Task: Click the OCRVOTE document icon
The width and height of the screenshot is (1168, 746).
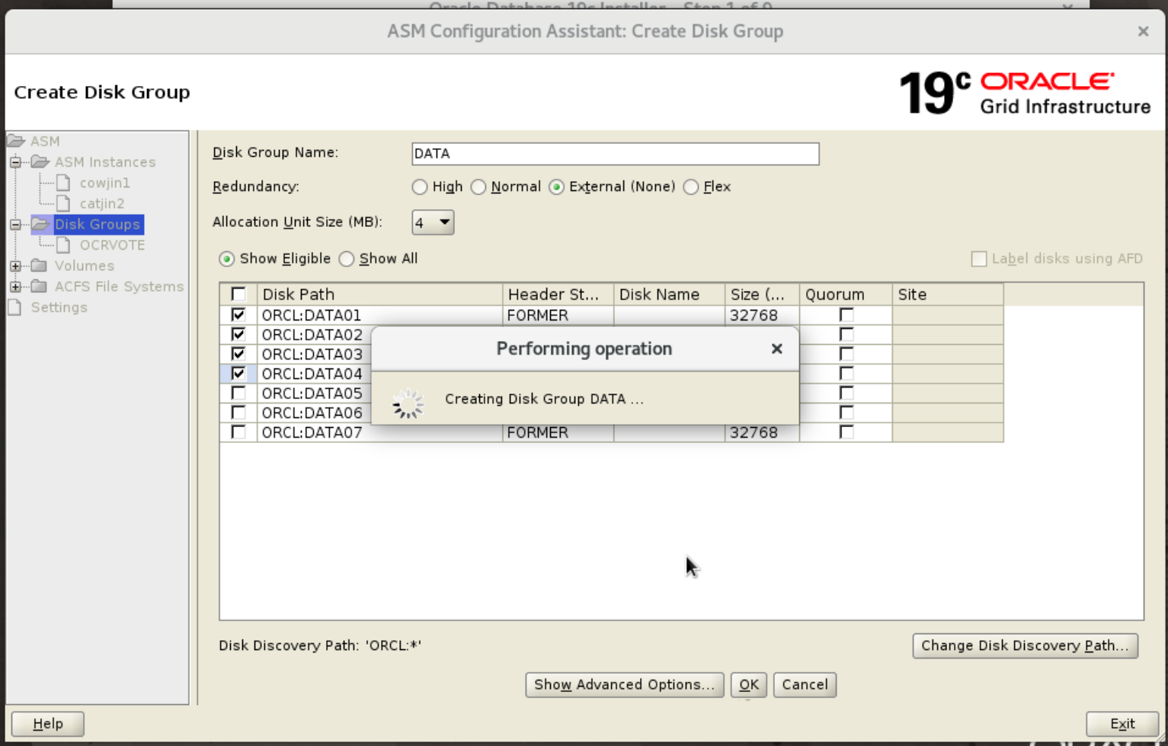Action: [64, 245]
